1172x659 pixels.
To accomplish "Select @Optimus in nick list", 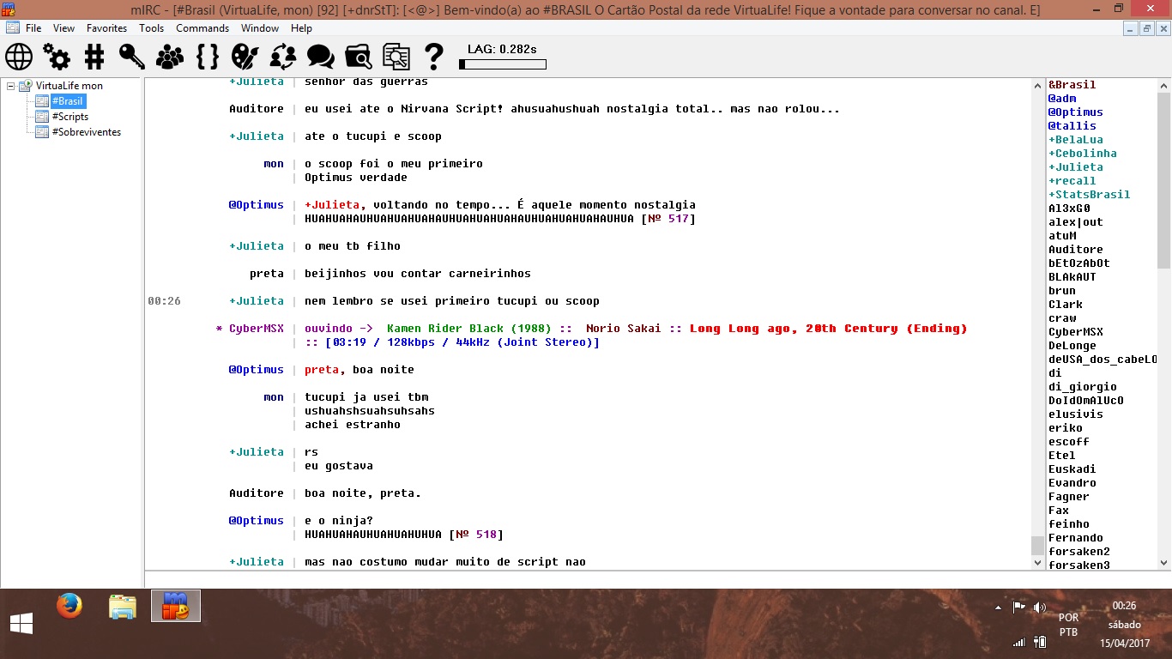I will coord(1076,112).
